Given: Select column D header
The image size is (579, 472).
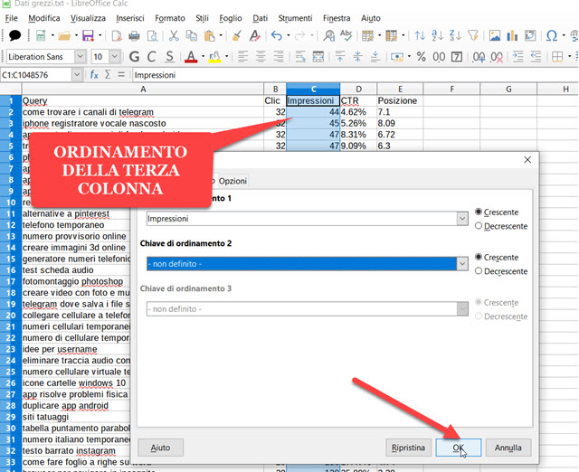Looking at the screenshot, I should pyautogui.click(x=358, y=89).
